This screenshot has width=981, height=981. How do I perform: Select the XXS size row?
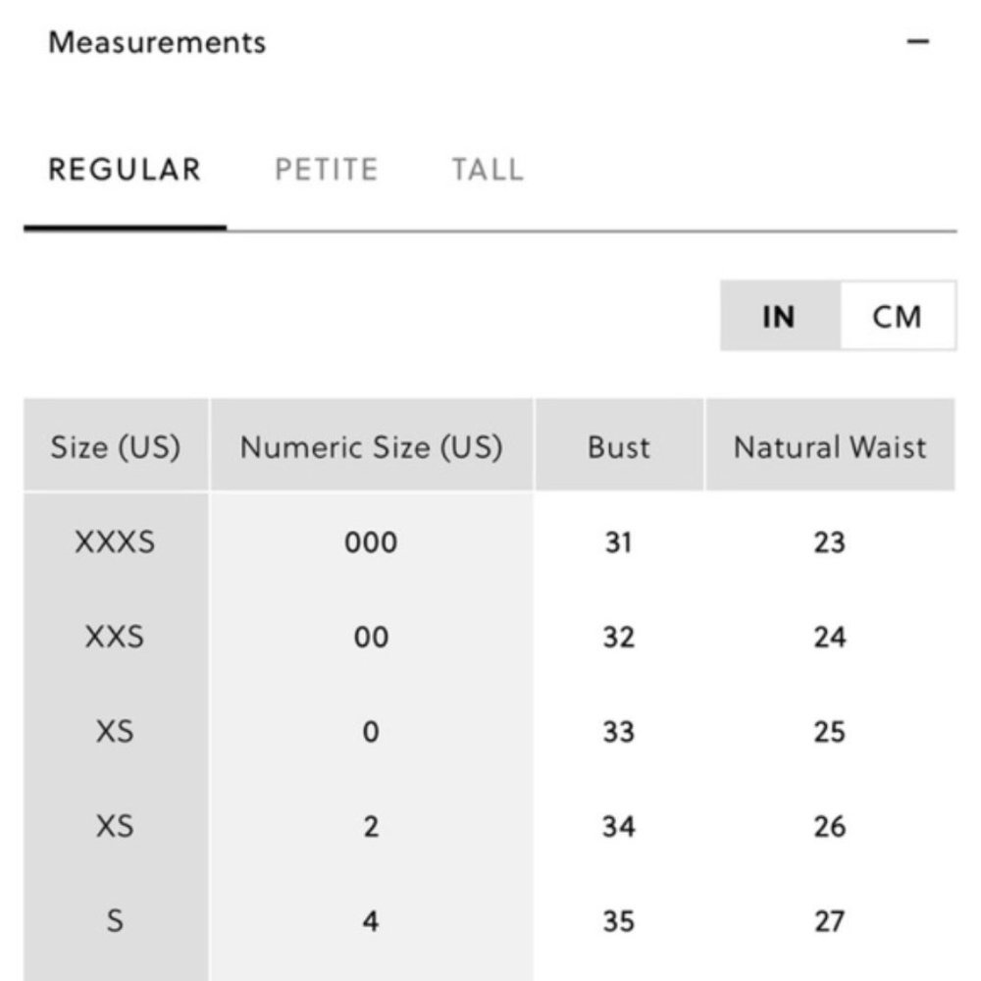point(490,637)
